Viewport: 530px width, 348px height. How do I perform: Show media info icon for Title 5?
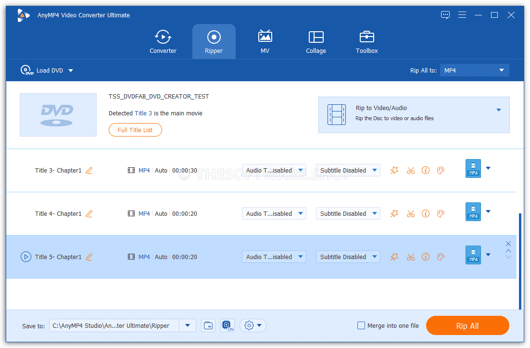(x=426, y=257)
